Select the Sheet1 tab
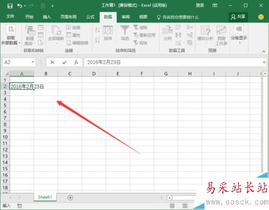The image size is (269, 210). pos(45,197)
